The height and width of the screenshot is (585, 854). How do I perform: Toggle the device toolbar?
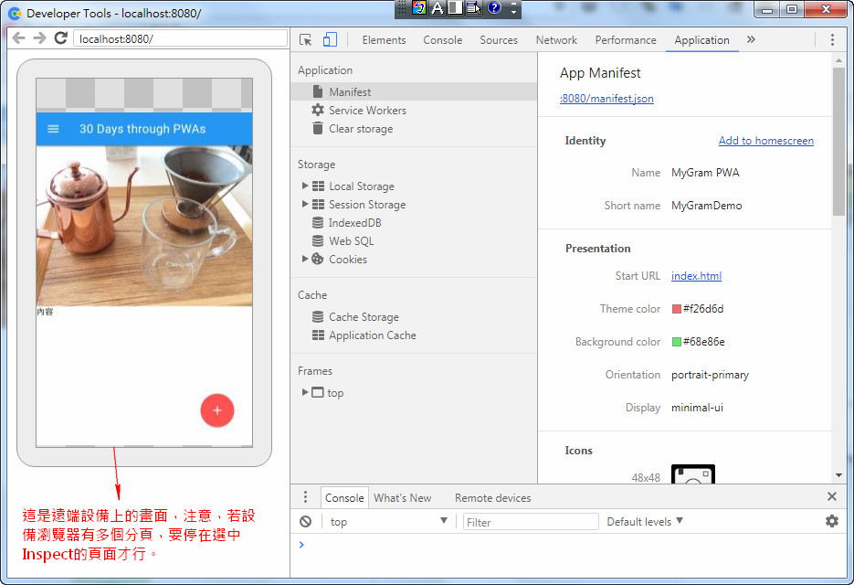coord(331,39)
